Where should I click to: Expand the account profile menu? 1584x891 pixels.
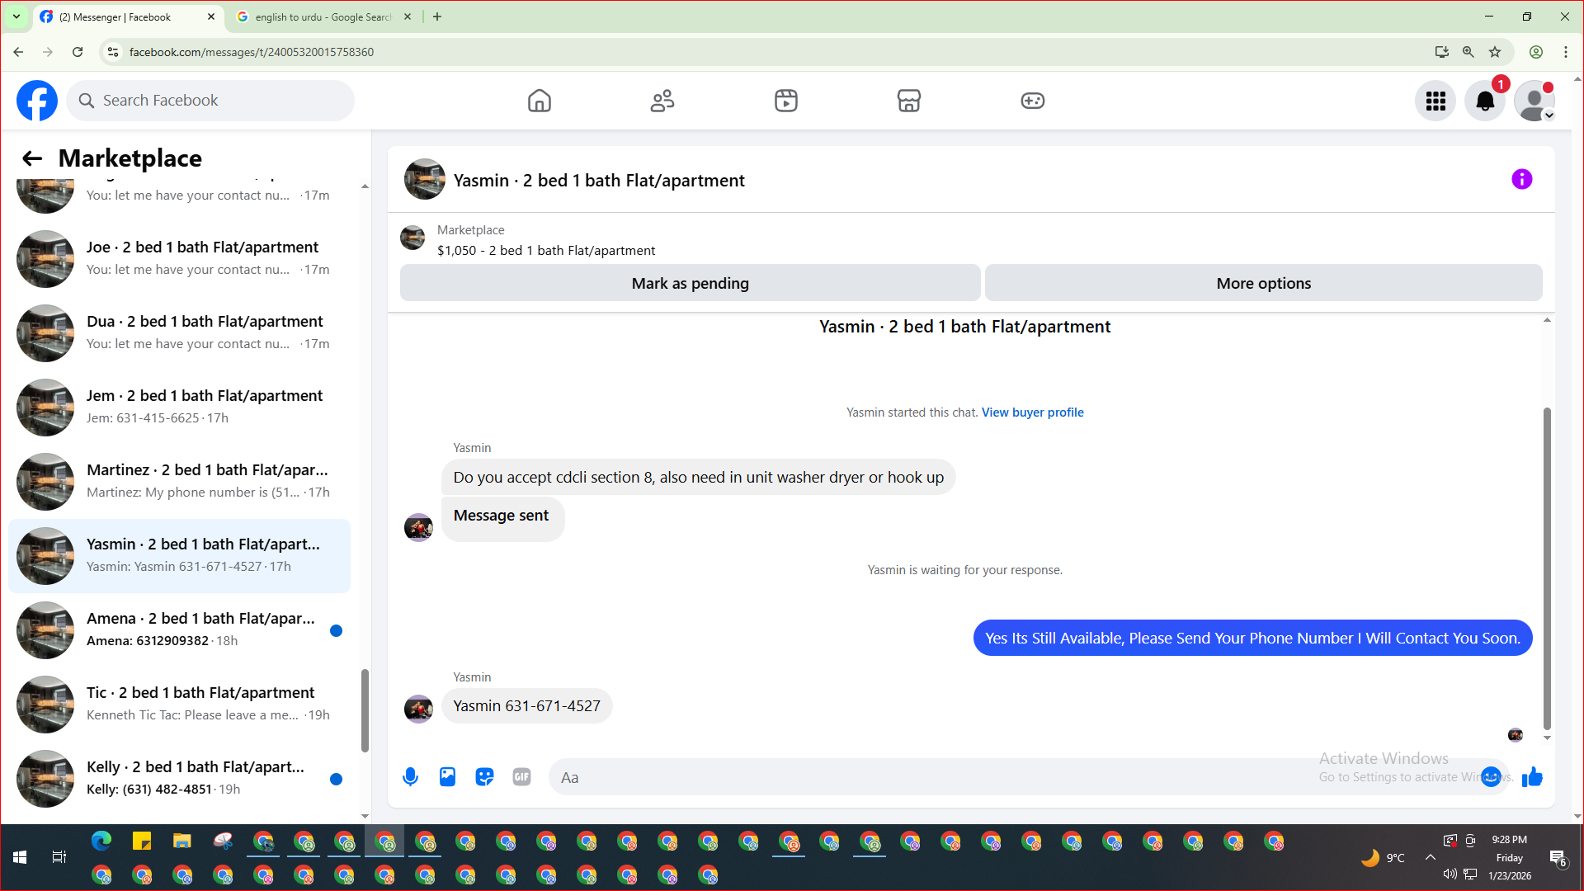point(1534,101)
